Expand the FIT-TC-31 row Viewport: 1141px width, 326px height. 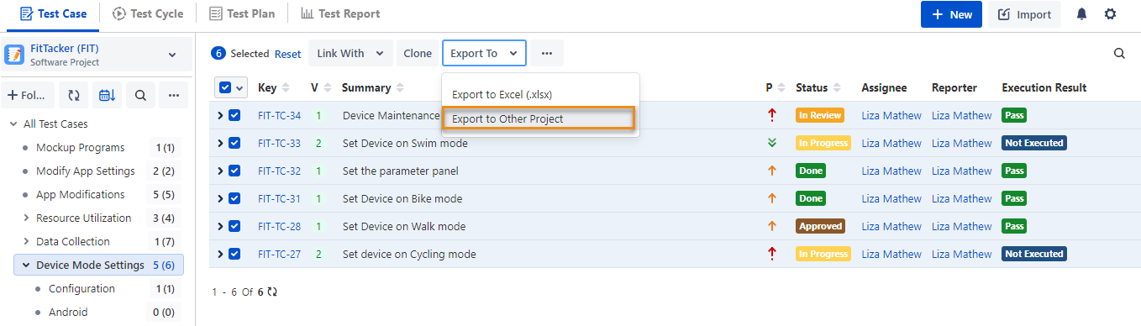pyautogui.click(x=220, y=199)
